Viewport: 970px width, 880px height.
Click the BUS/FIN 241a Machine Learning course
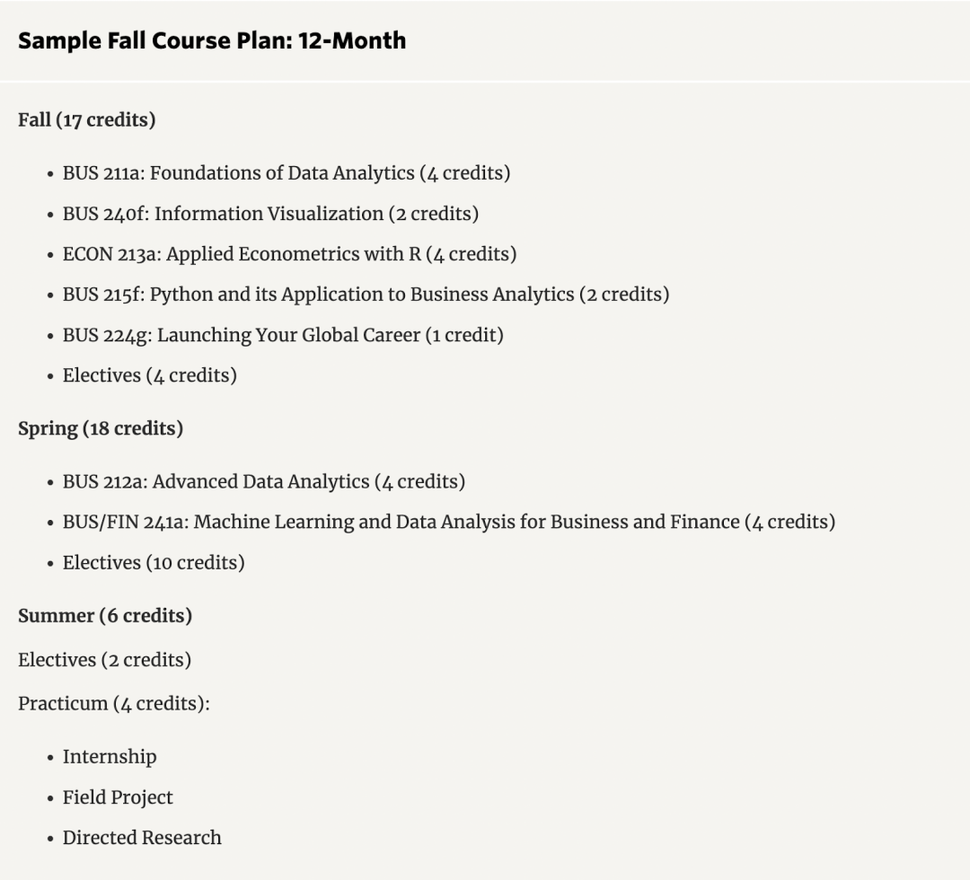[x=448, y=522]
